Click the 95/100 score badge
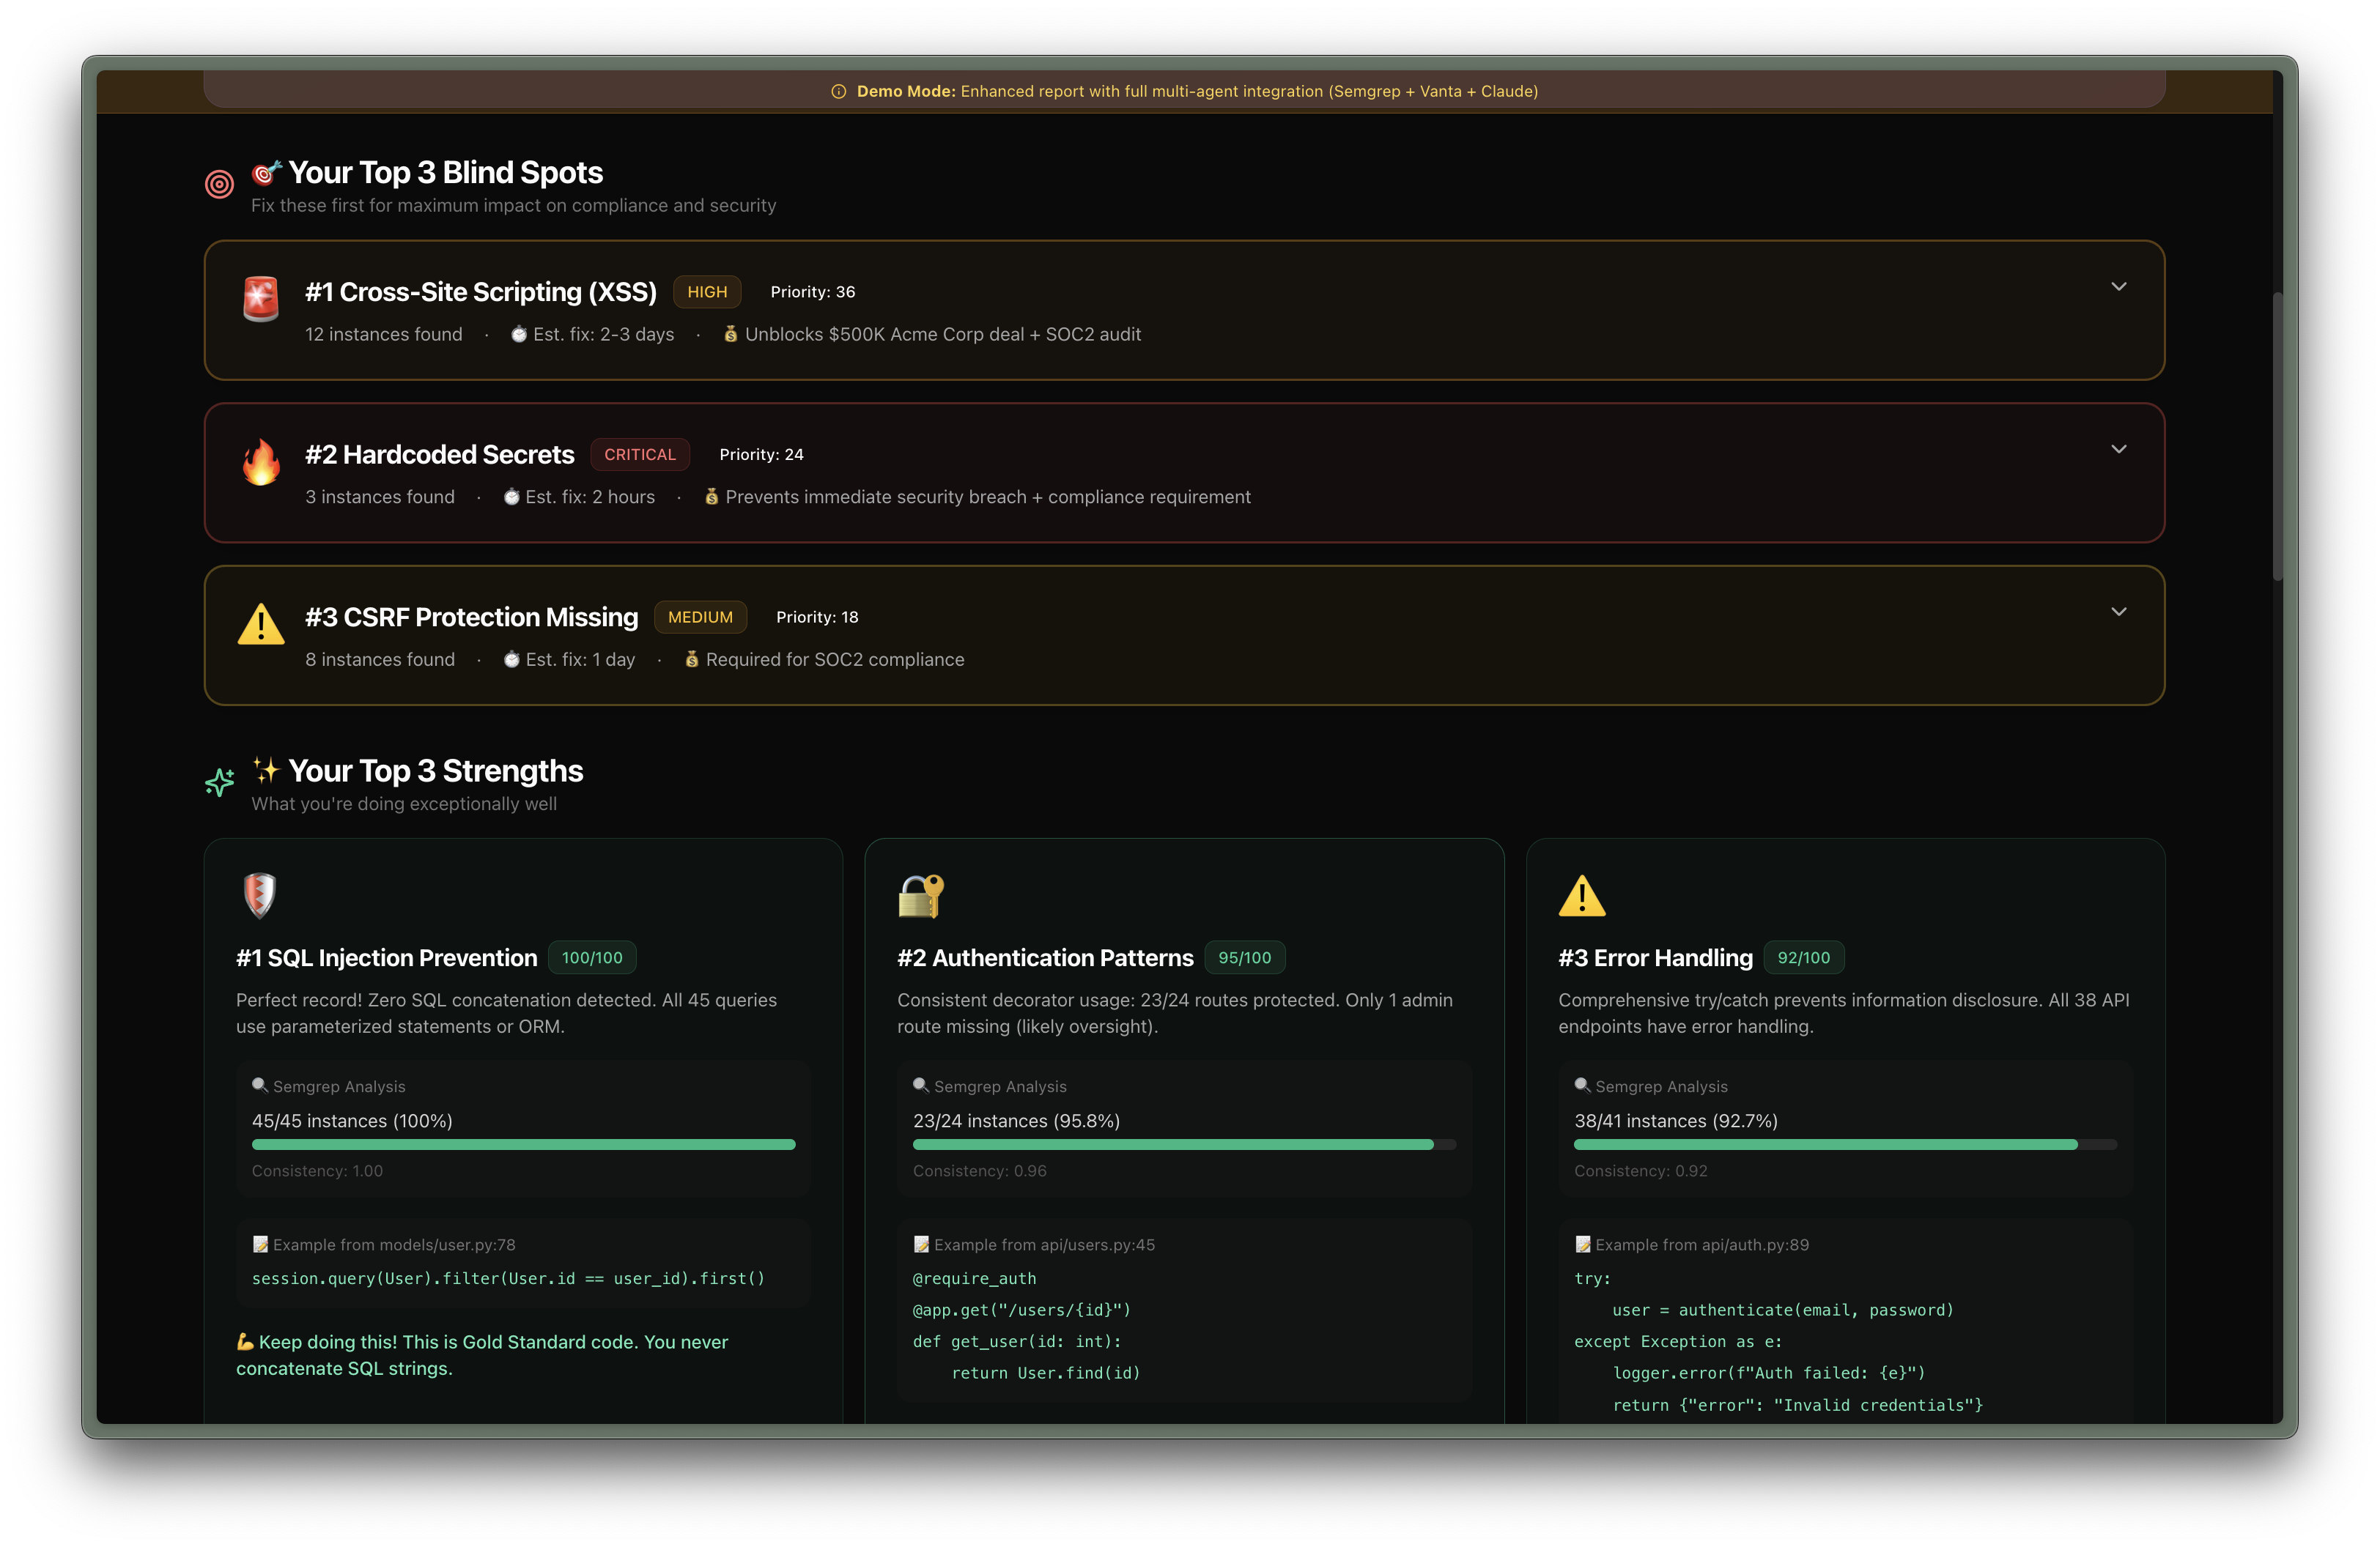Screen dimensions: 2380x1547 tap(1244, 957)
